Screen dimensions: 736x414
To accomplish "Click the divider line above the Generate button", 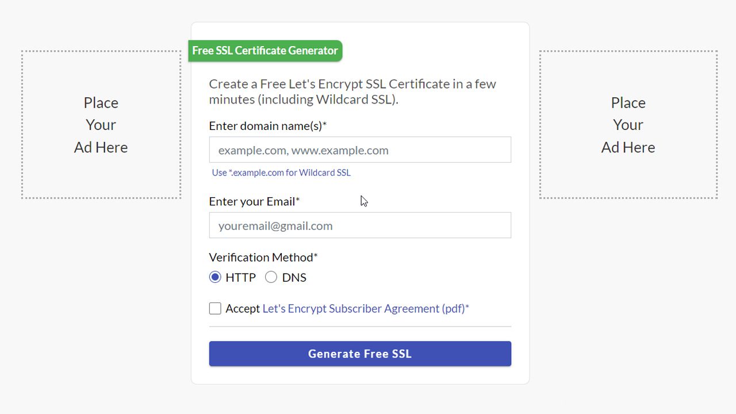I will pos(360,327).
